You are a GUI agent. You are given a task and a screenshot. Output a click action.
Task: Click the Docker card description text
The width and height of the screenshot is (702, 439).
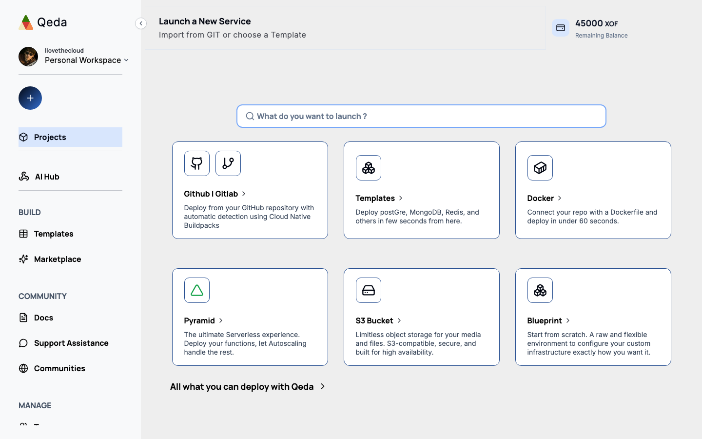coord(592,217)
